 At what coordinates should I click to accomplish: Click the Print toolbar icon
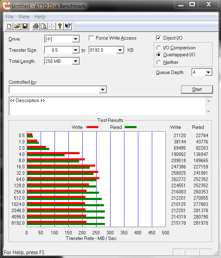(35, 26)
